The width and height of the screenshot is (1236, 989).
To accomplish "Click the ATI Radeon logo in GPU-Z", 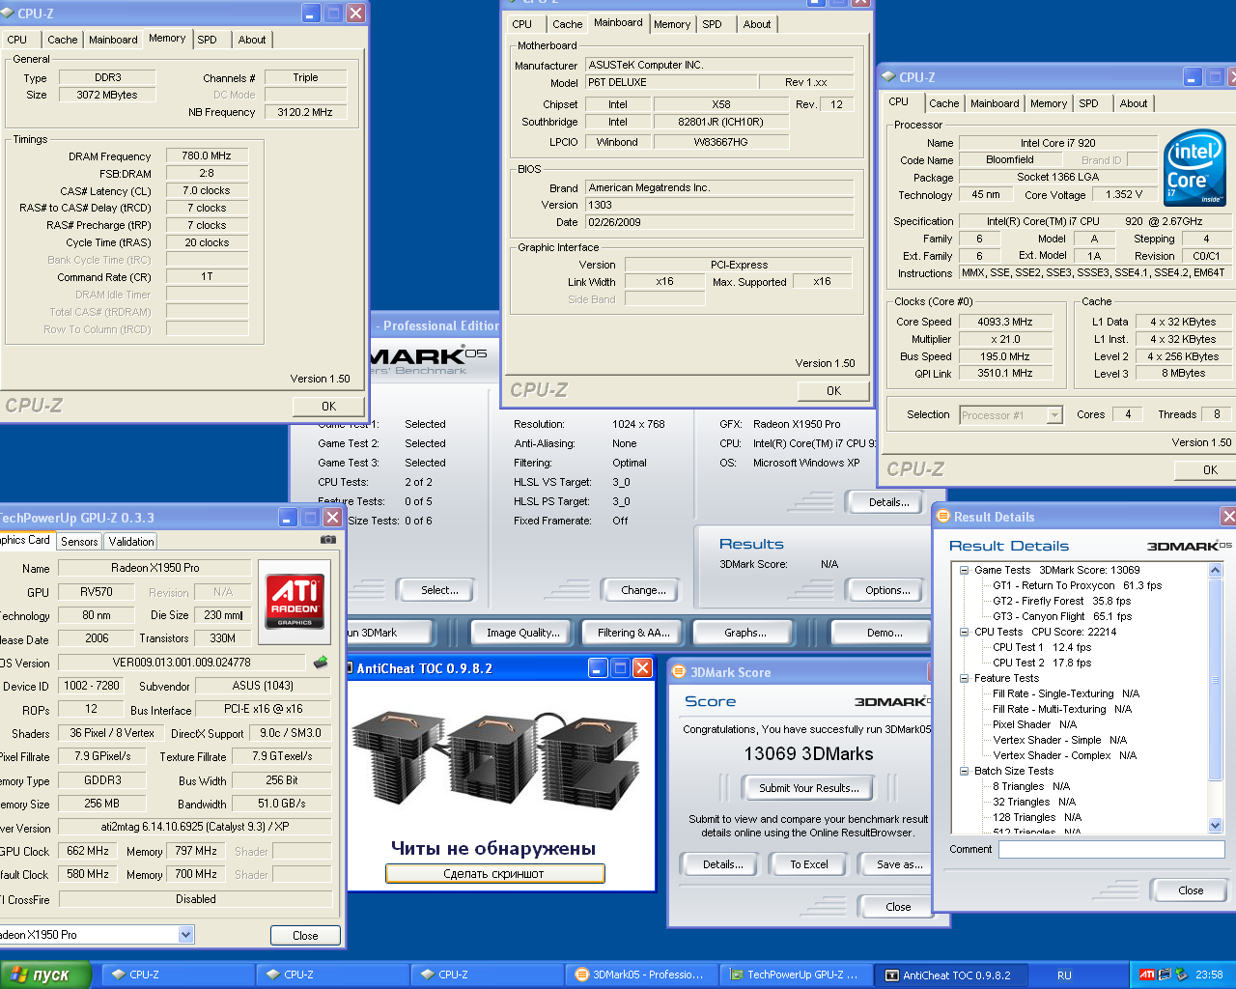I will tap(295, 602).
